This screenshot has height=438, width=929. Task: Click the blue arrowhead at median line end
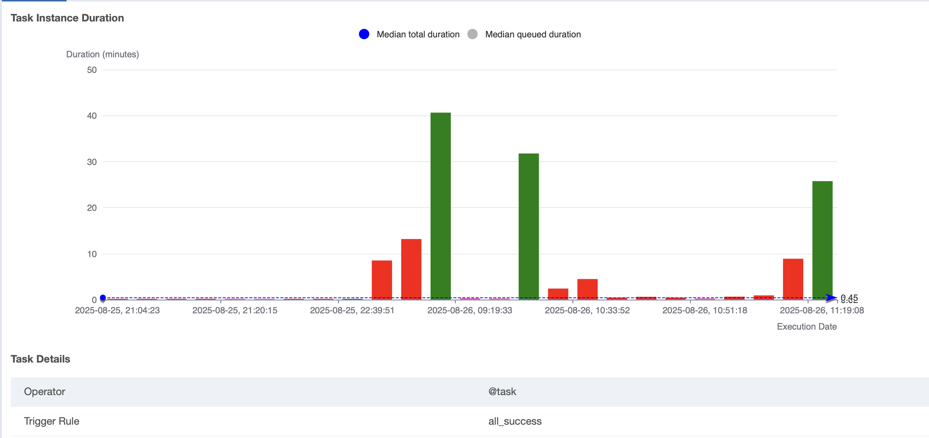click(x=831, y=297)
